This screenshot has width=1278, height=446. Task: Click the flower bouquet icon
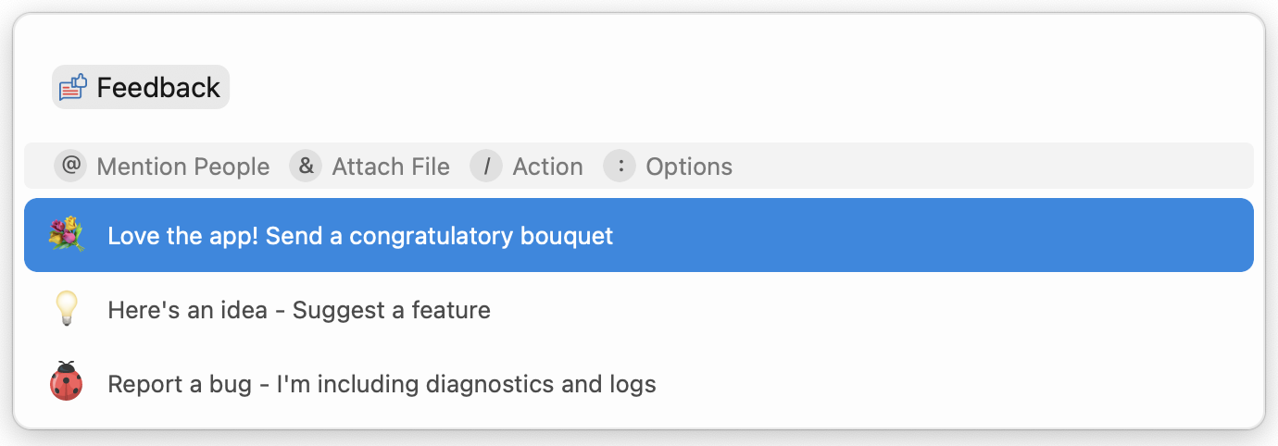pos(67,235)
